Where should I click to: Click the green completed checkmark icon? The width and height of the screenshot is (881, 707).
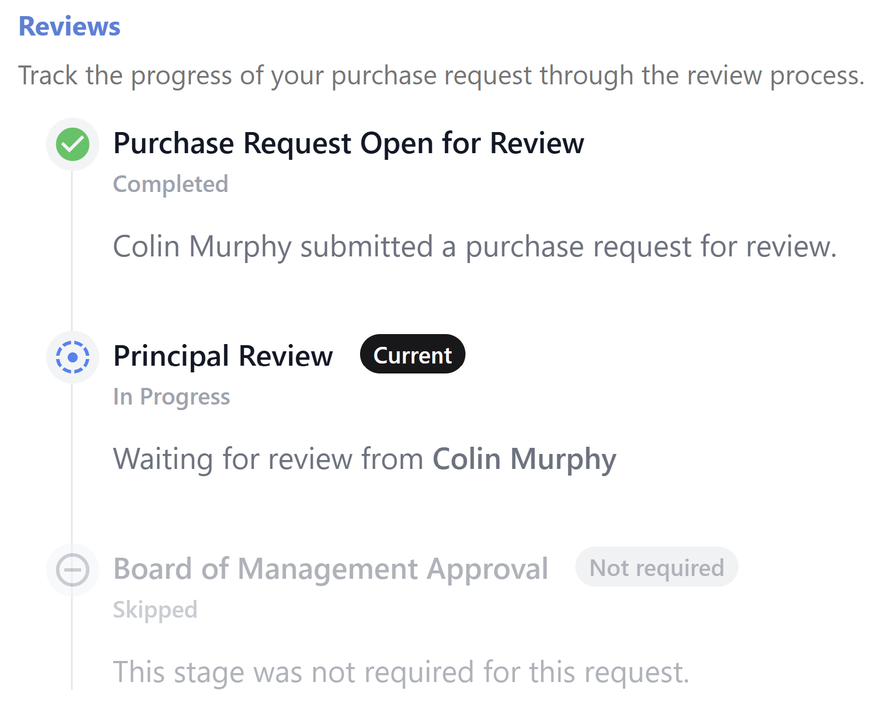coord(73,144)
